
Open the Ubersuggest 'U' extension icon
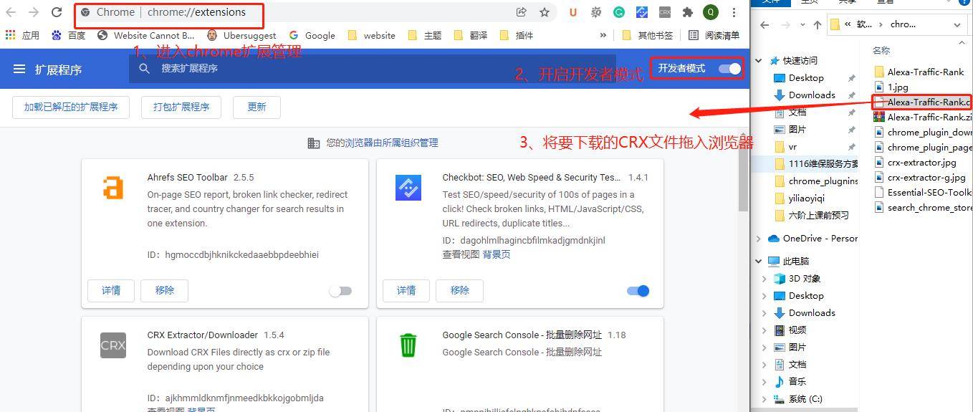572,12
